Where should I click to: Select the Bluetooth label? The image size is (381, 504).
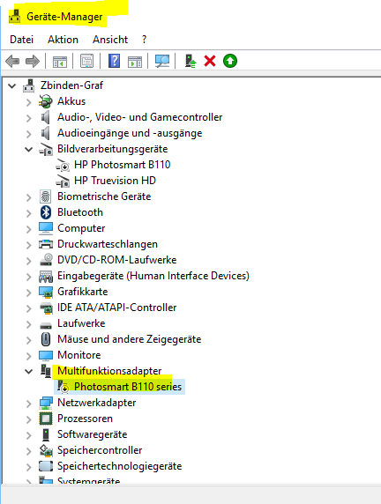pos(80,212)
